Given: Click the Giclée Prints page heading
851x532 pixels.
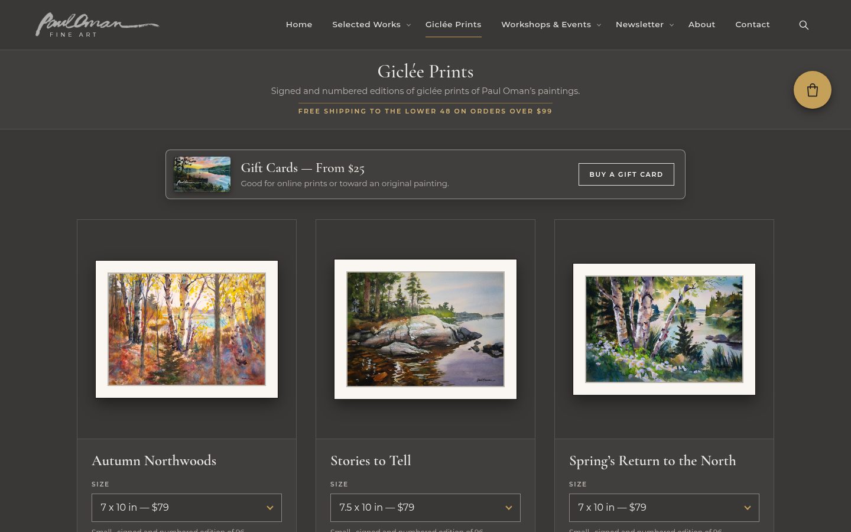Looking at the screenshot, I should pos(425,72).
